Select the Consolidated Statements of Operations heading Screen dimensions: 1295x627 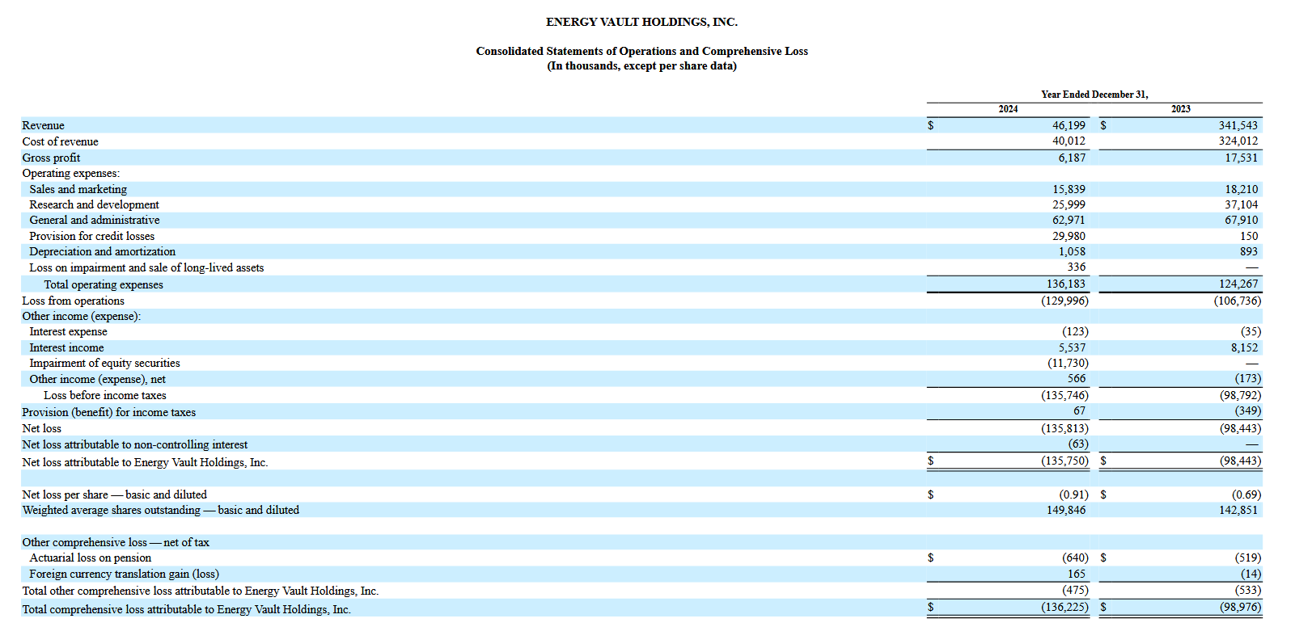click(x=641, y=51)
